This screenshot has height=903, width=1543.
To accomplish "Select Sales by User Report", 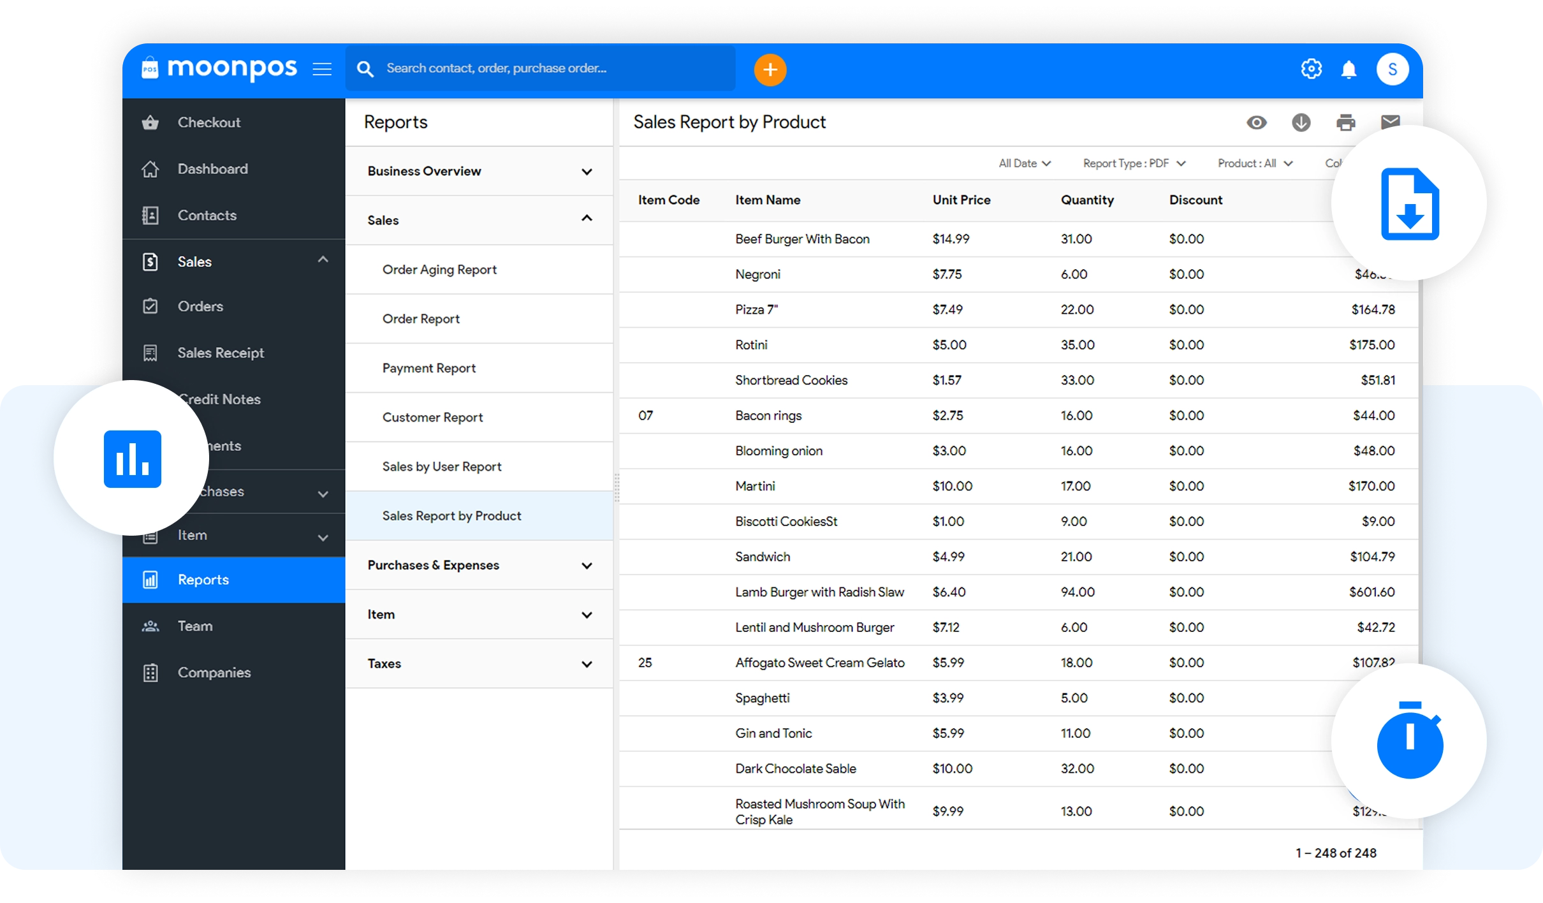I will 441,467.
